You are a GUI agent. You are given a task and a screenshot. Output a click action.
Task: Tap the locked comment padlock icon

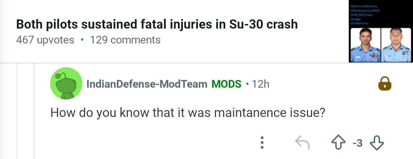click(385, 84)
